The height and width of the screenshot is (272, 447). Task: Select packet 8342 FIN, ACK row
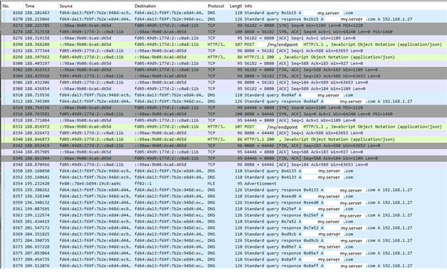[223, 145]
